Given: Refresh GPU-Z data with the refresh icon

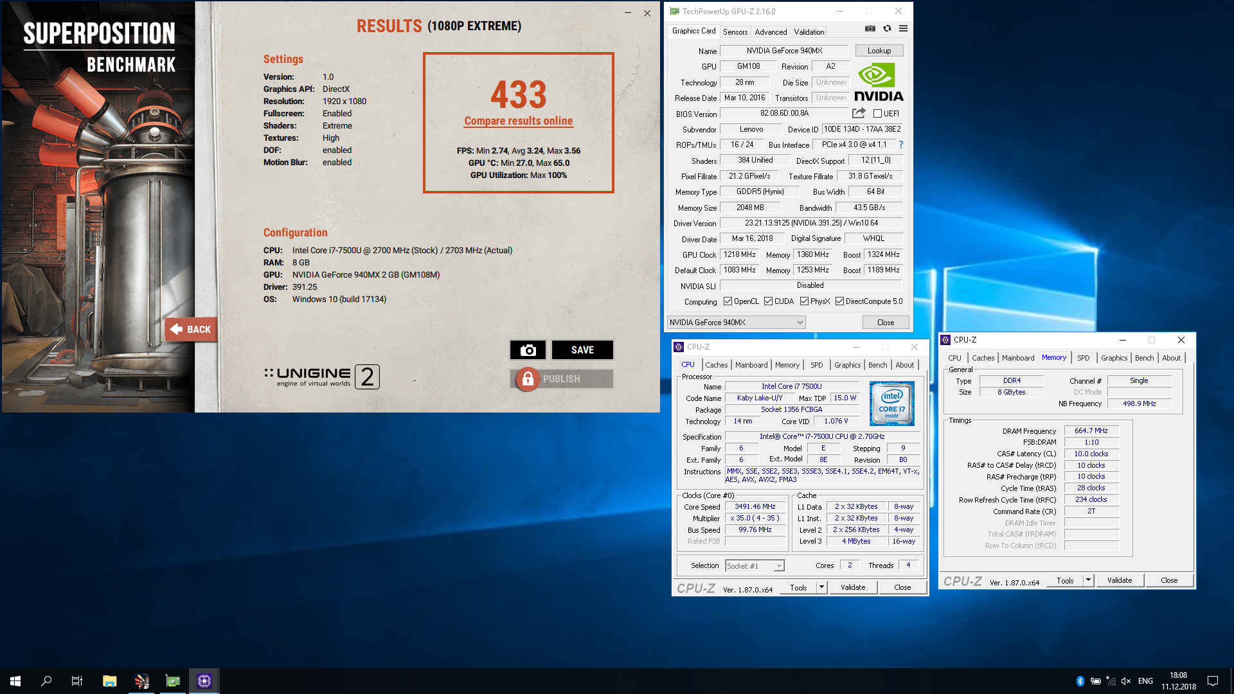Looking at the screenshot, I should pyautogui.click(x=887, y=28).
